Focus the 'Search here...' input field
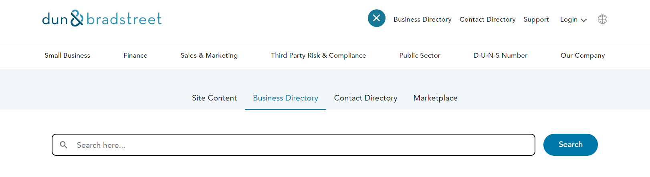 pyautogui.click(x=293, y=145)
